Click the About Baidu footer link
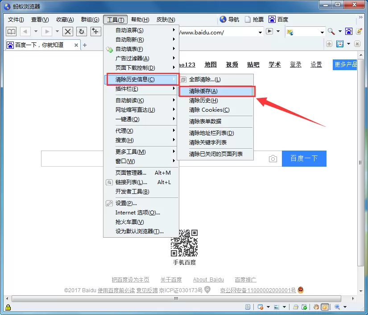Viewport: 368px width, 315px height. (x=208, y=280)
